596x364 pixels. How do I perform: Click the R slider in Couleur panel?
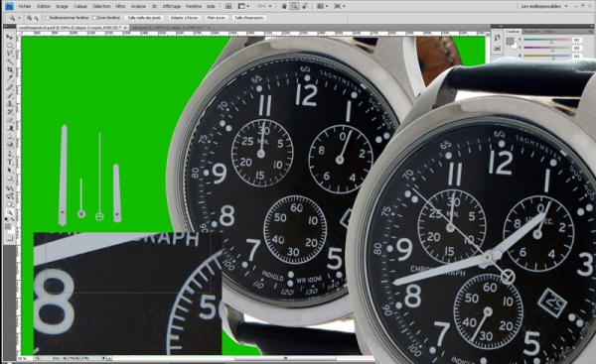(x=547, y=40)
